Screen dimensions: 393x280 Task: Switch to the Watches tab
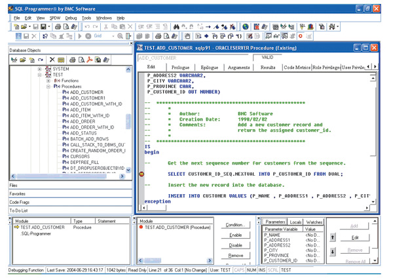[x=314, y=222]
